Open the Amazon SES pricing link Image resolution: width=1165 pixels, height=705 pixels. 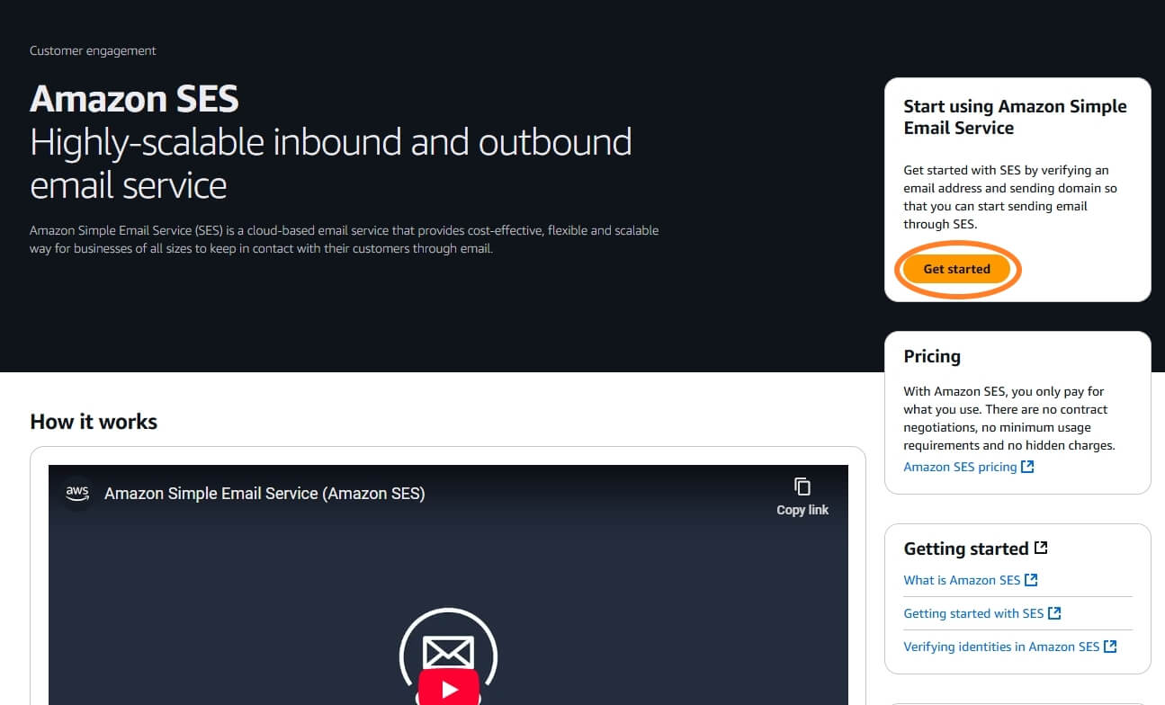[x=959, y=467]
